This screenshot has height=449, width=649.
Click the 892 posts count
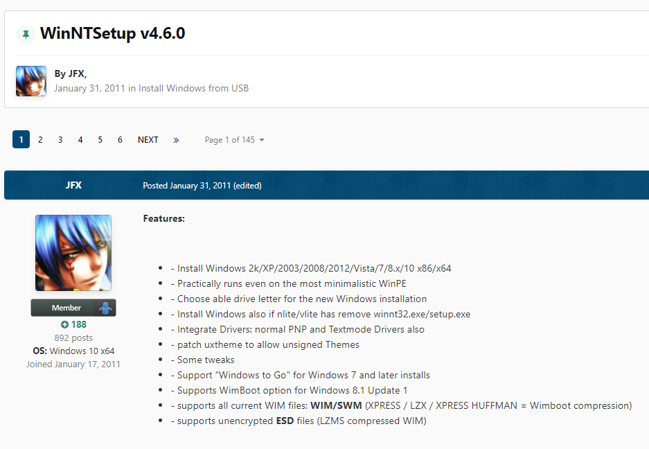73,338
